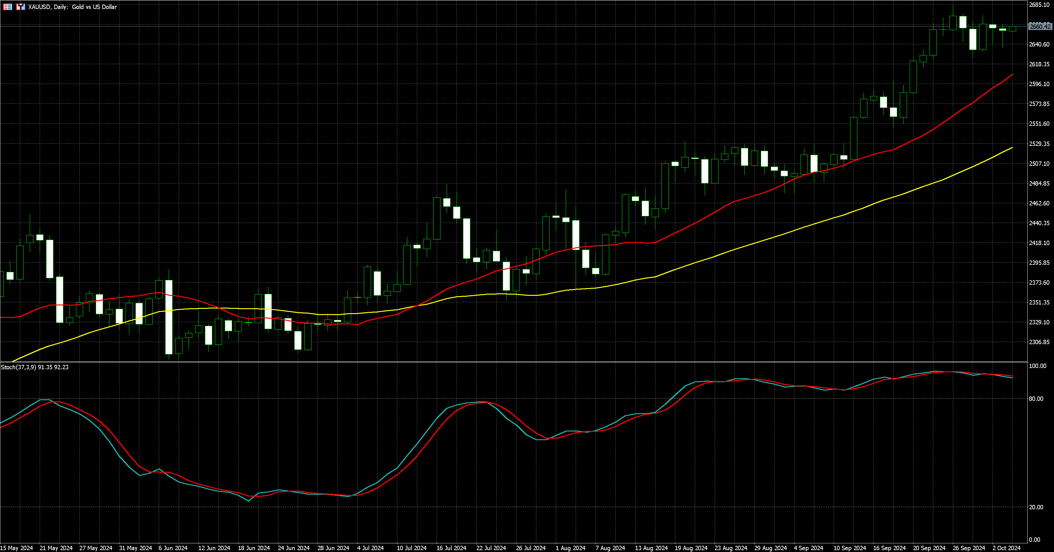1054x552 pixels.
Task: Click the 18 Jun 2024 date label
Action: [x=254, y=548]
